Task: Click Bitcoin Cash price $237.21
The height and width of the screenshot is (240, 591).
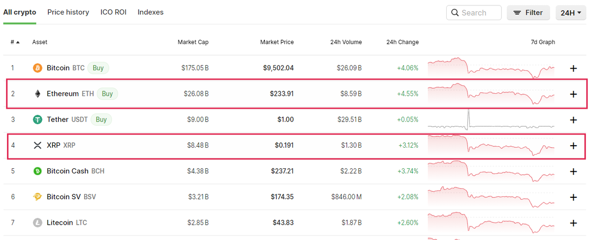Action: point(282,171)
